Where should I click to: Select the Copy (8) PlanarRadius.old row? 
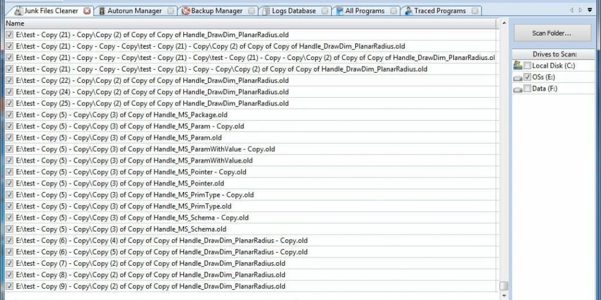(x=251, y=275)
